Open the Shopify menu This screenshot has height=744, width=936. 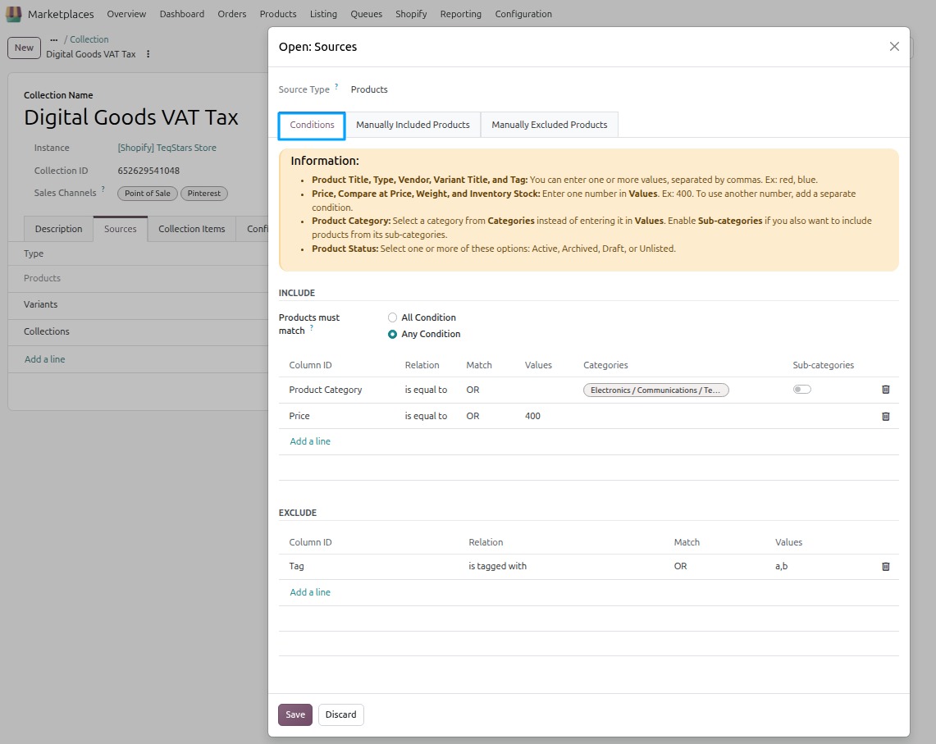pos(411,14)
